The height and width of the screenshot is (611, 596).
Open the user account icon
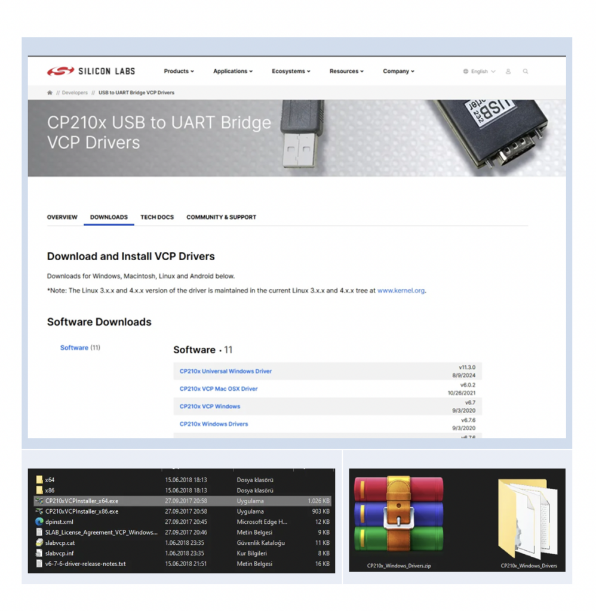tap(508, 72)
